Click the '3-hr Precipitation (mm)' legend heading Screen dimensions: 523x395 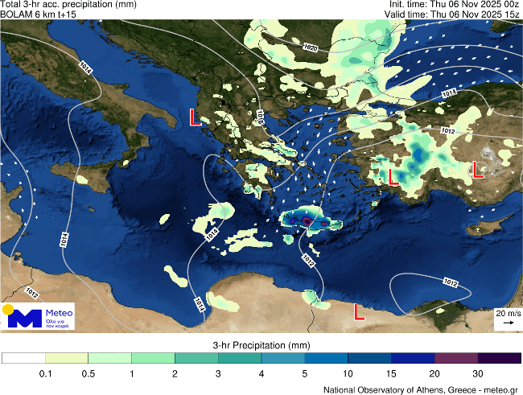(x=261, y=344)
